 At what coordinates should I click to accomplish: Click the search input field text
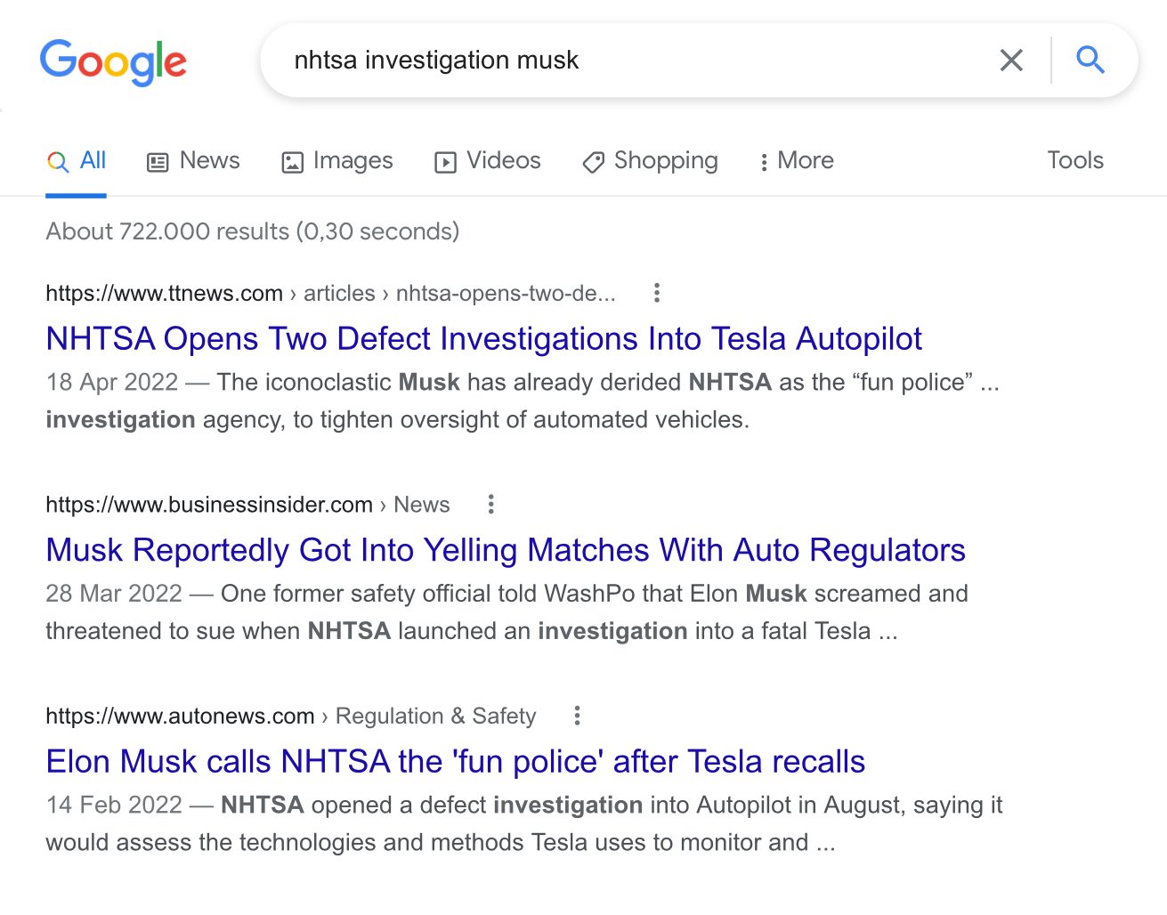(x=436, y=61)
